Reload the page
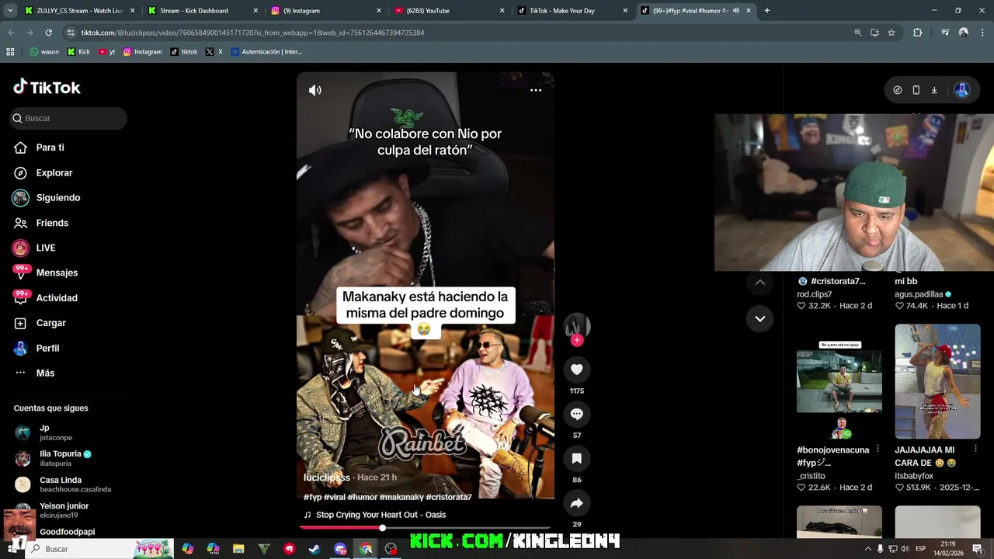Image resolution: width=994 pixels, height=559 pixels. coord(48,33)
